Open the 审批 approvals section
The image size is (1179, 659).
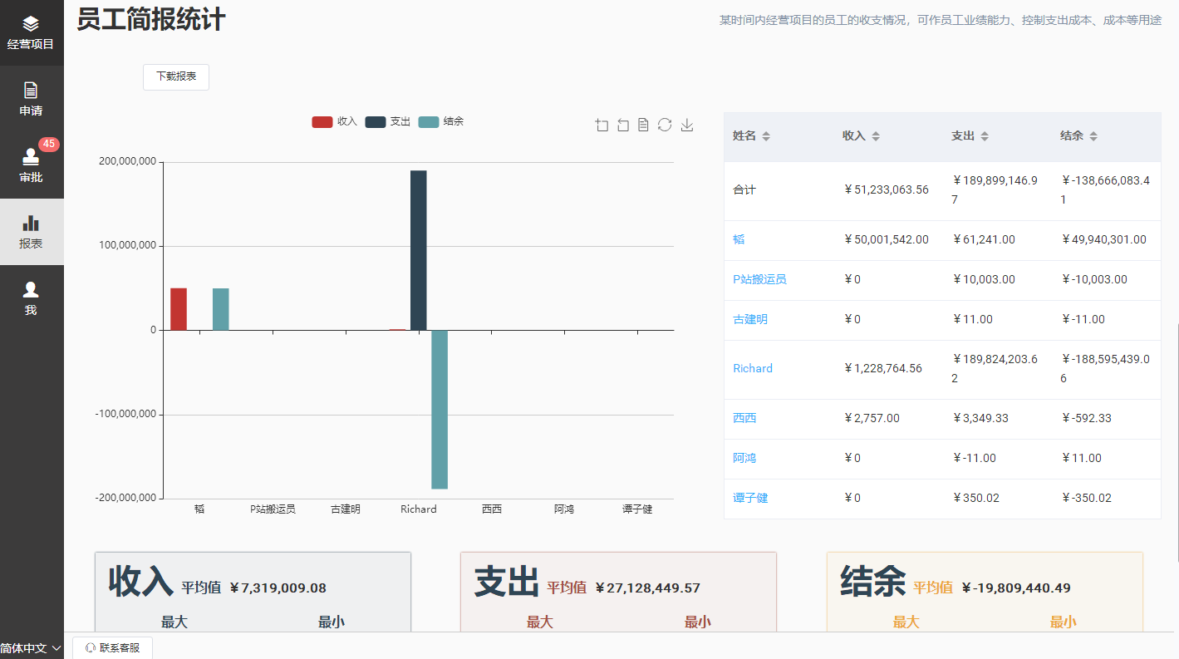[x=32, y=165]
